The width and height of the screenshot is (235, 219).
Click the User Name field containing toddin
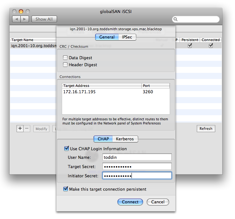point(137,157)
